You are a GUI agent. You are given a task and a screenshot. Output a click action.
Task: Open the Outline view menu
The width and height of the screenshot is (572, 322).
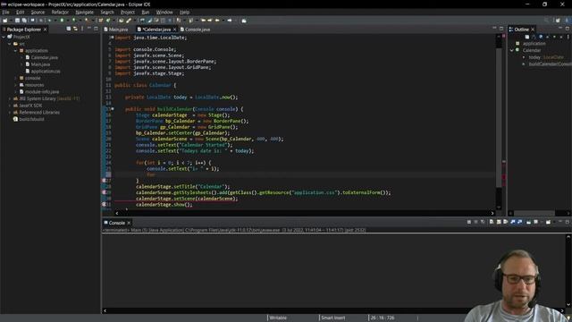[568, 37]
